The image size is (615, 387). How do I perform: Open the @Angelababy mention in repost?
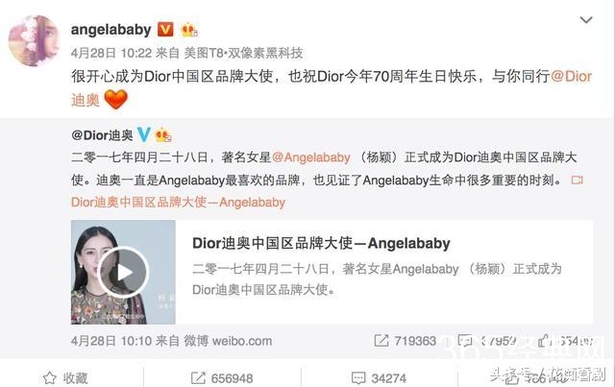pos(311,157)
